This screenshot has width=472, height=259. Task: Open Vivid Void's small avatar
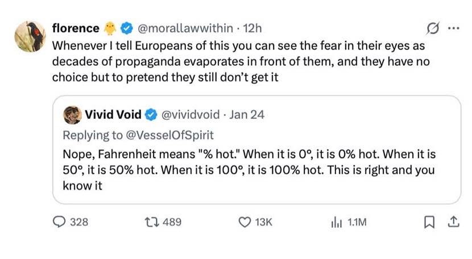(x=72, y=115)
